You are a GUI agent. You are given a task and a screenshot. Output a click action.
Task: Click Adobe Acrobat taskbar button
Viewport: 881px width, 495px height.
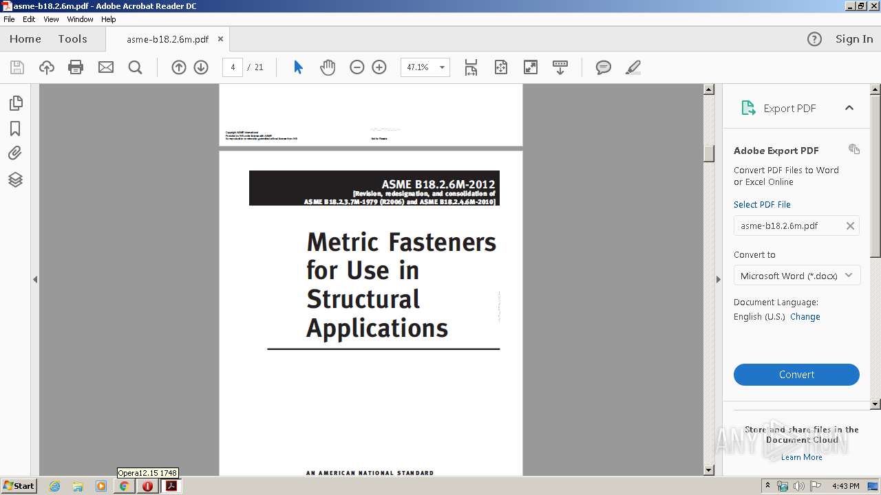[x=171, y=486]
